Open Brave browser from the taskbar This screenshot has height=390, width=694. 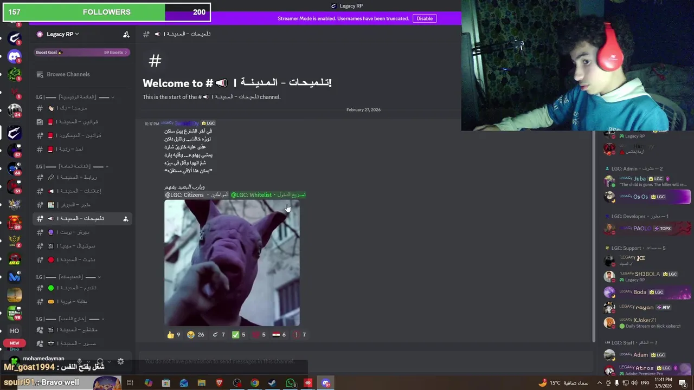click(x=219, y=383)
